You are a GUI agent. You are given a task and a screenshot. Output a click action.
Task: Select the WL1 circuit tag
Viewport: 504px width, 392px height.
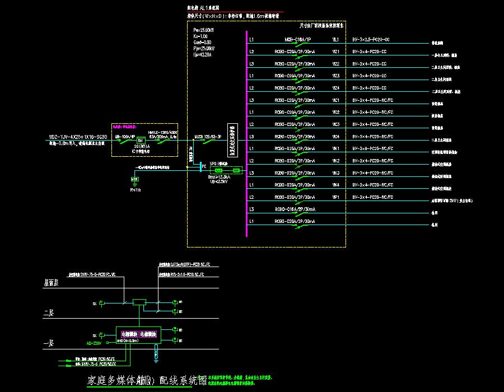tap(336, 40)
